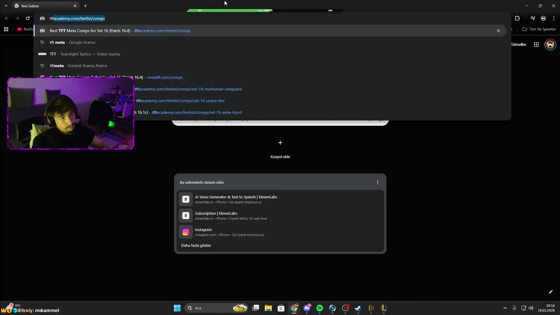The height and width of the screenshot is (315, 560).
Task: Click Google account avatar
Action: [x=550, y=45]
